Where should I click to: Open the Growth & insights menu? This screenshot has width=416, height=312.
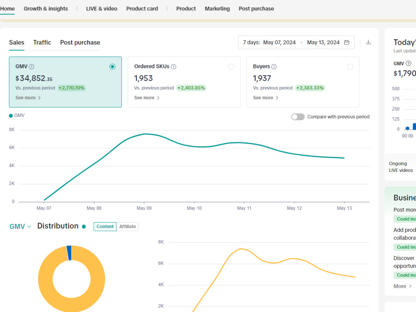(x=46, y=8)
